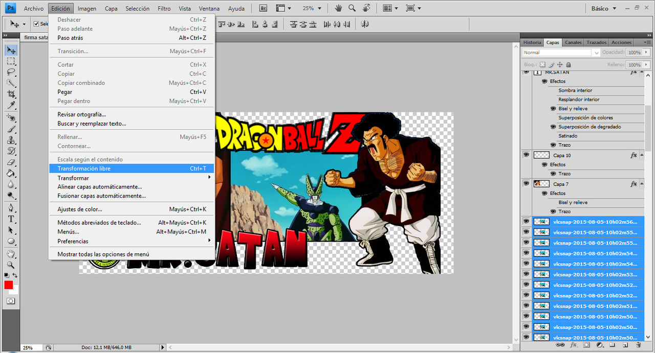
Task: Hide the Capa 7 layer
Action: 526,183
